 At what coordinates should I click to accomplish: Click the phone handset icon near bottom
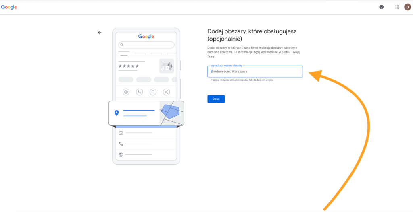tap(121, 144)
